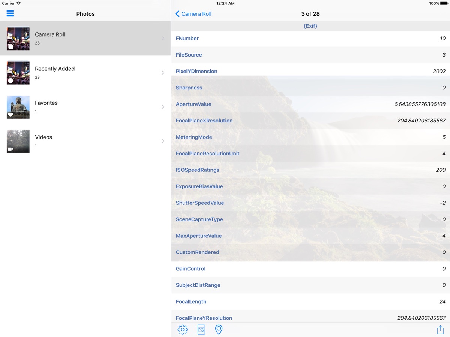Open the hamburger menu icon

[10, 13]
